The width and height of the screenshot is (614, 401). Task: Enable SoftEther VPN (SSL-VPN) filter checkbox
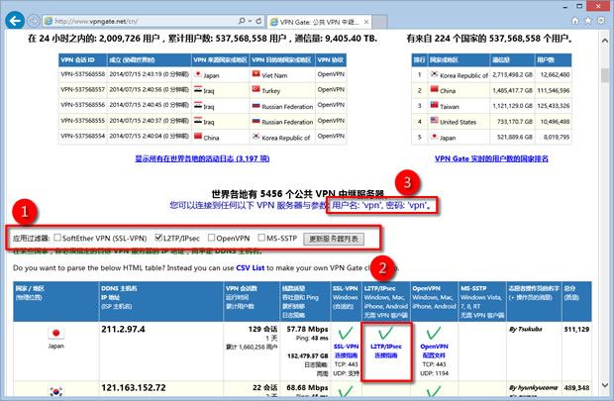click(57, 238)
